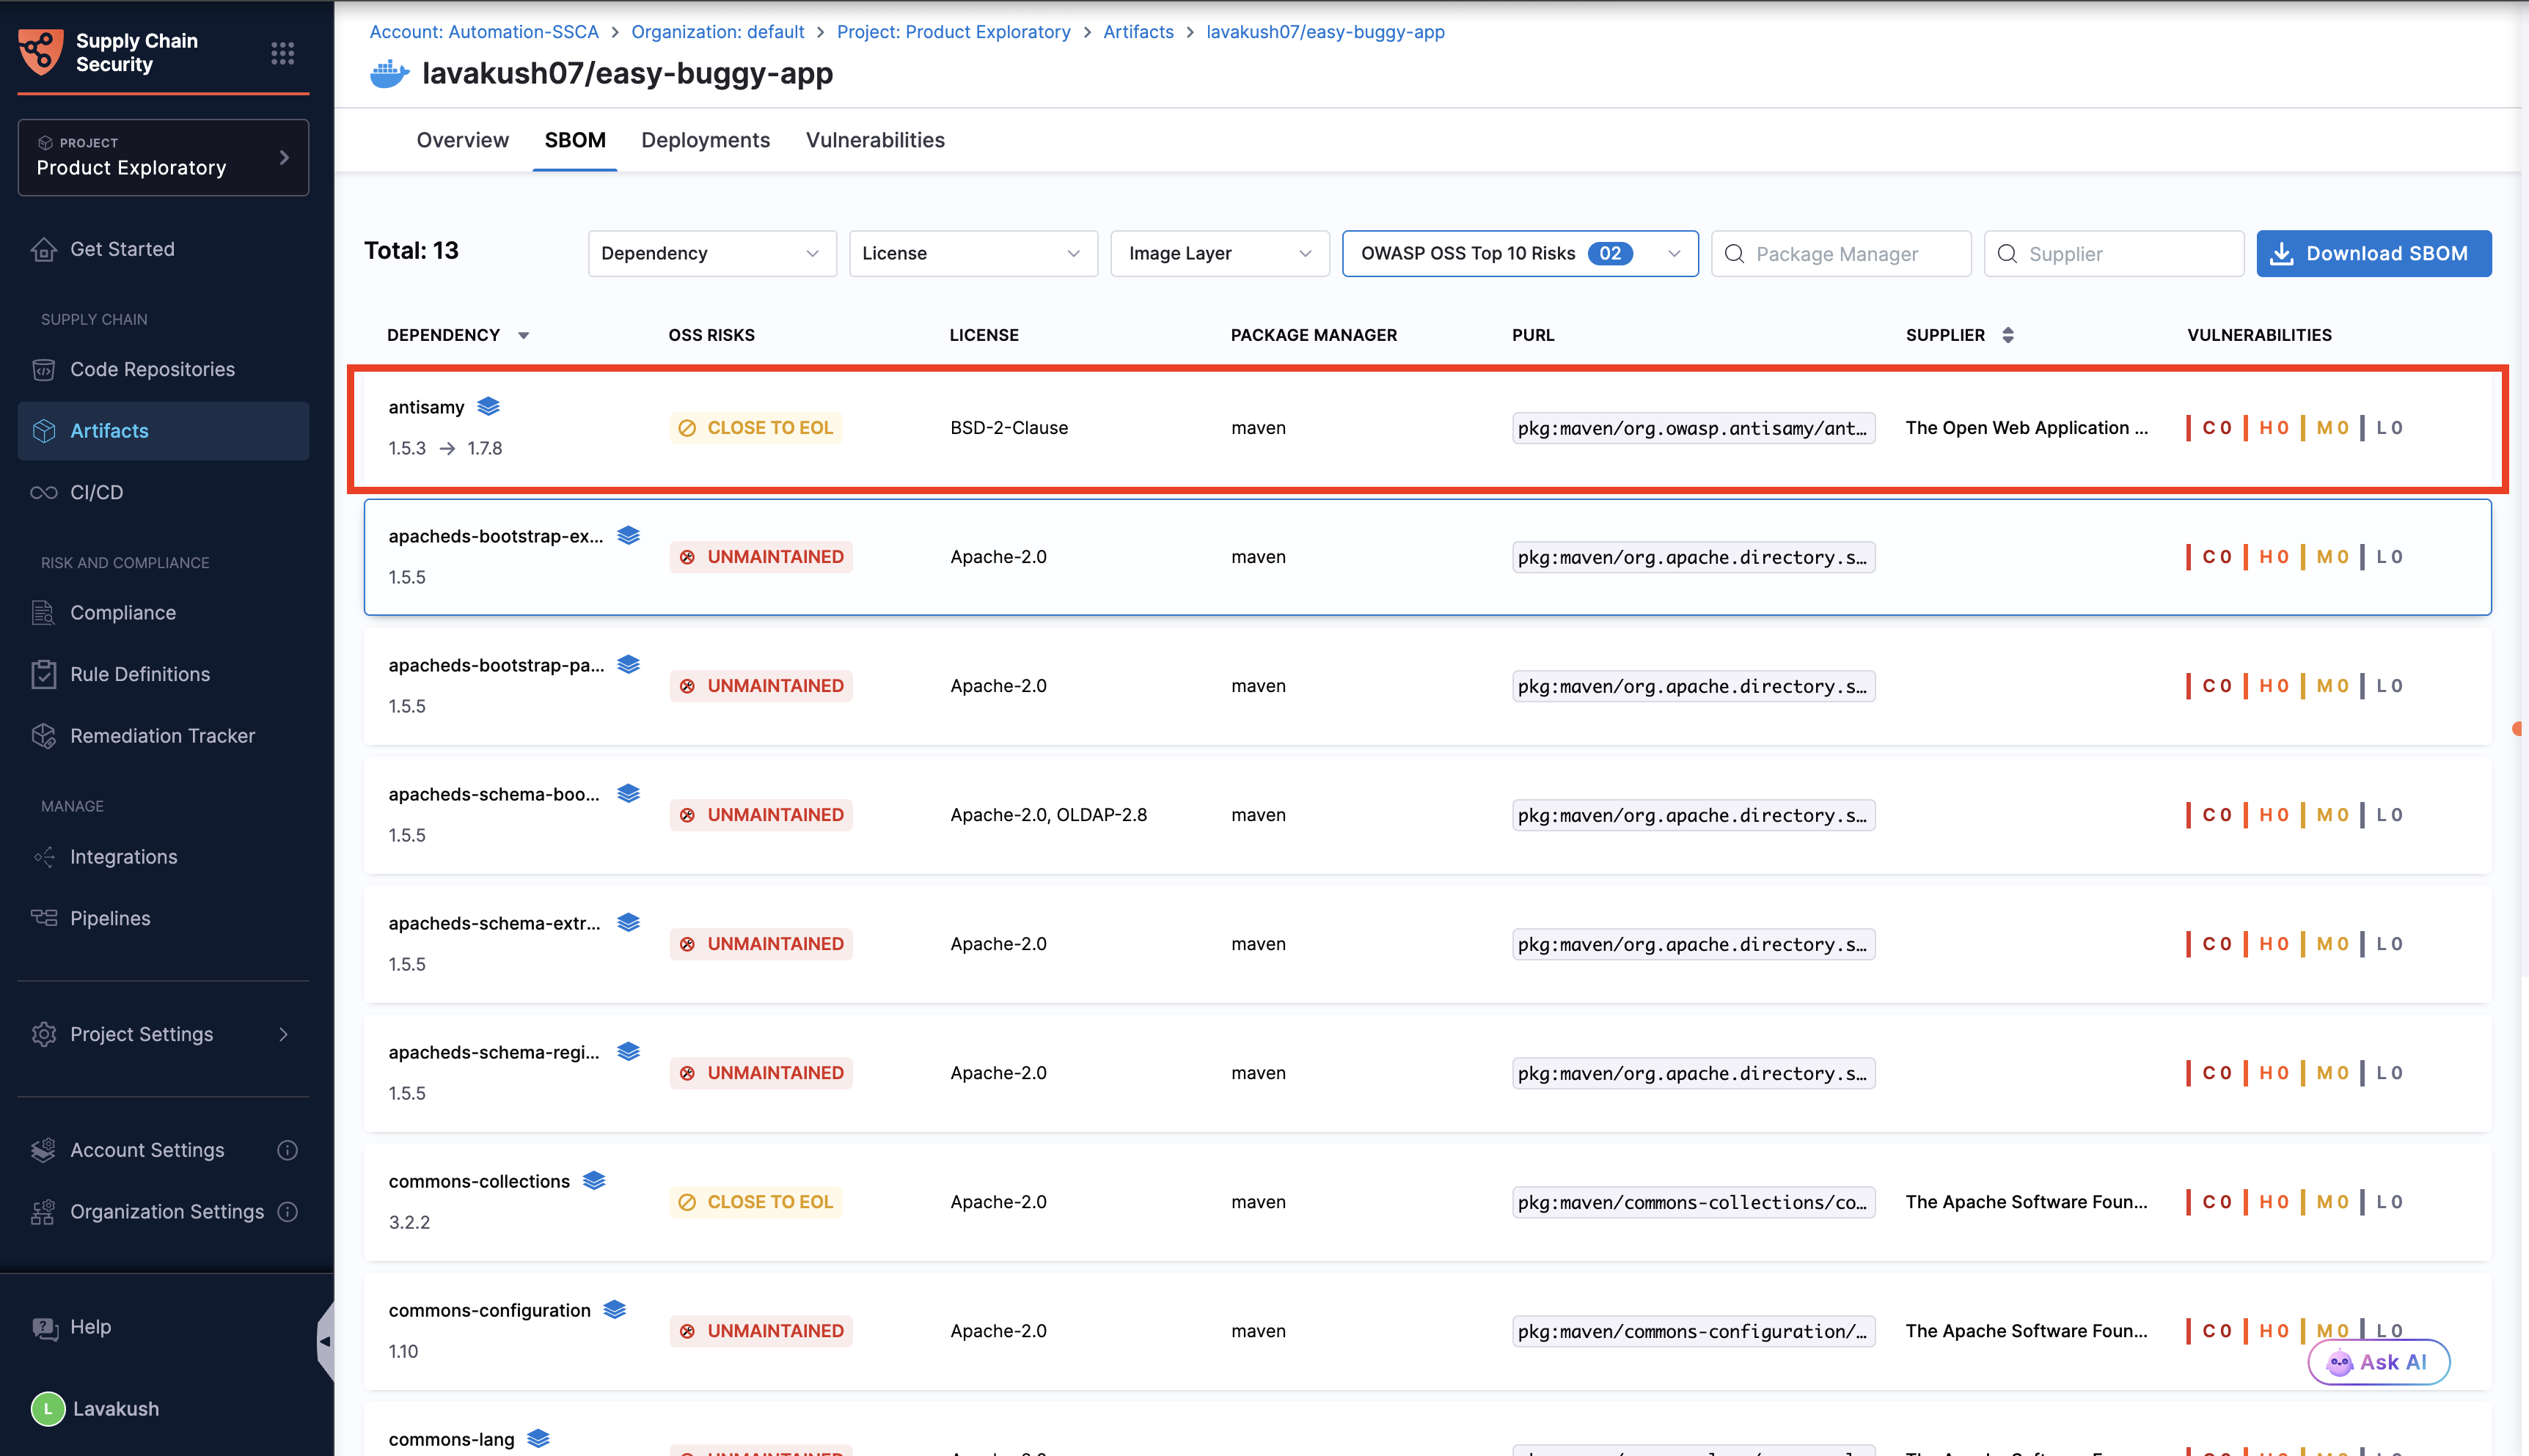Sort by Supplier column arrows
The image size is (2529, 1456).
point(2008,335)
